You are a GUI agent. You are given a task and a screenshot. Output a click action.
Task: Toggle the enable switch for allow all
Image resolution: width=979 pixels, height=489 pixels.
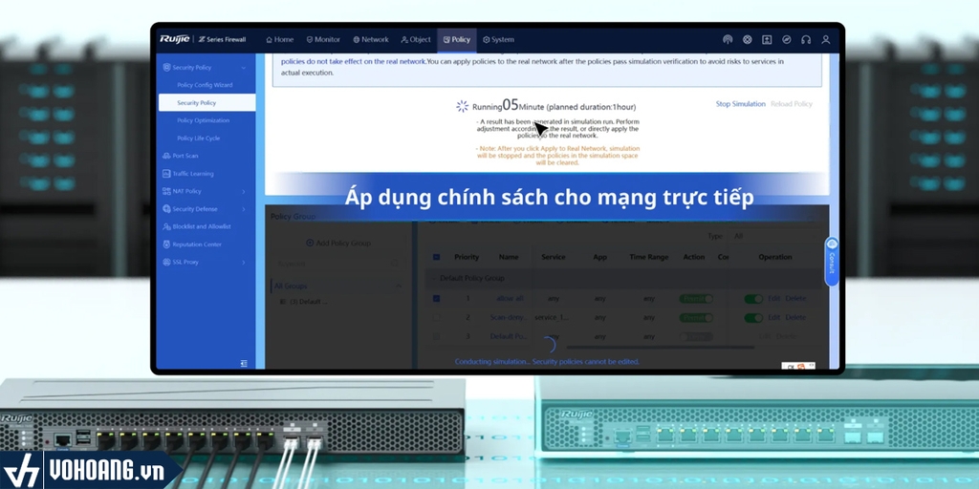click(x=753, y=299)
